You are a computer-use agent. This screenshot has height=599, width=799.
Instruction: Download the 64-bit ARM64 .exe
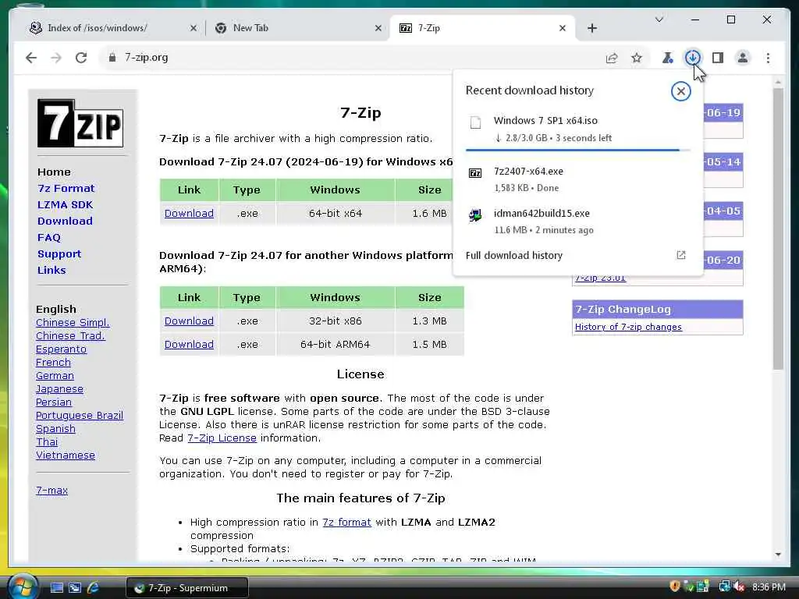[x=189, y=344]
